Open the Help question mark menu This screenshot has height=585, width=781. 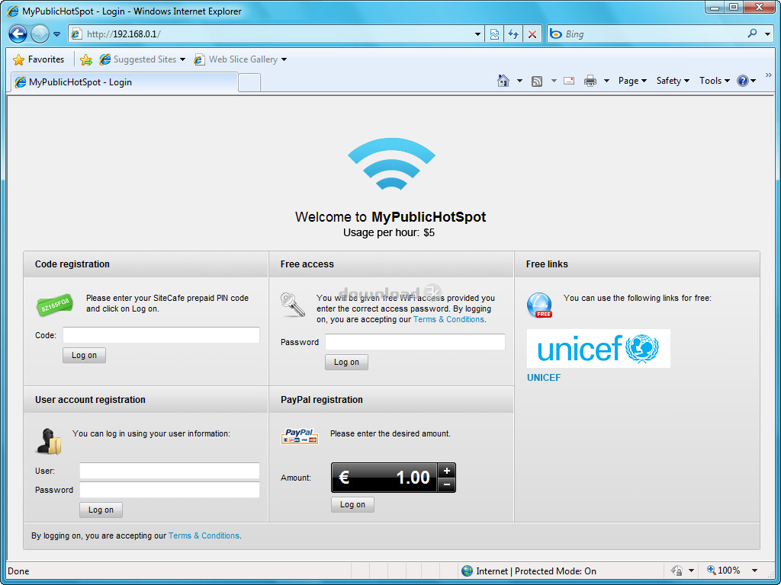[746, 81]
